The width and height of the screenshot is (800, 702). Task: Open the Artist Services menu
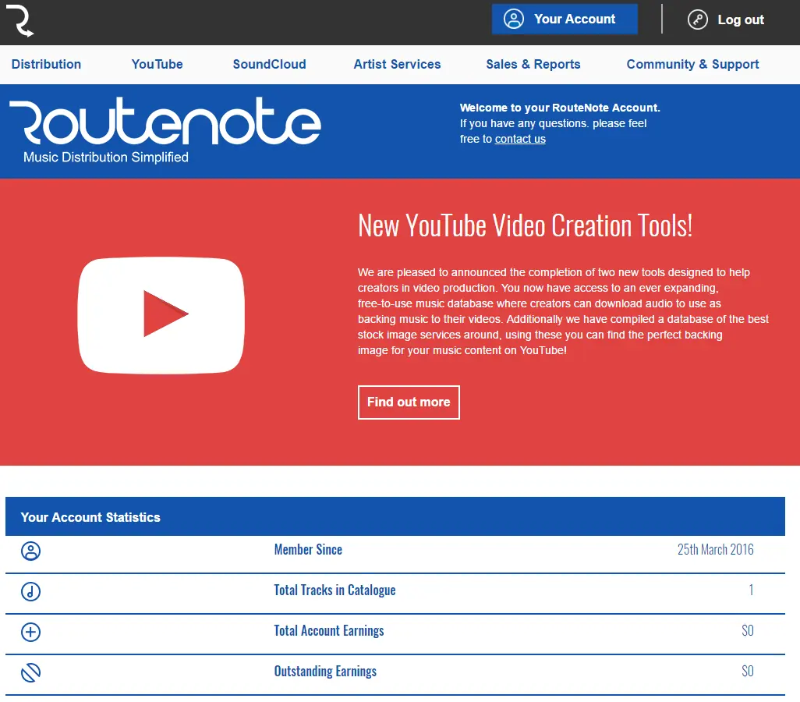397,64
